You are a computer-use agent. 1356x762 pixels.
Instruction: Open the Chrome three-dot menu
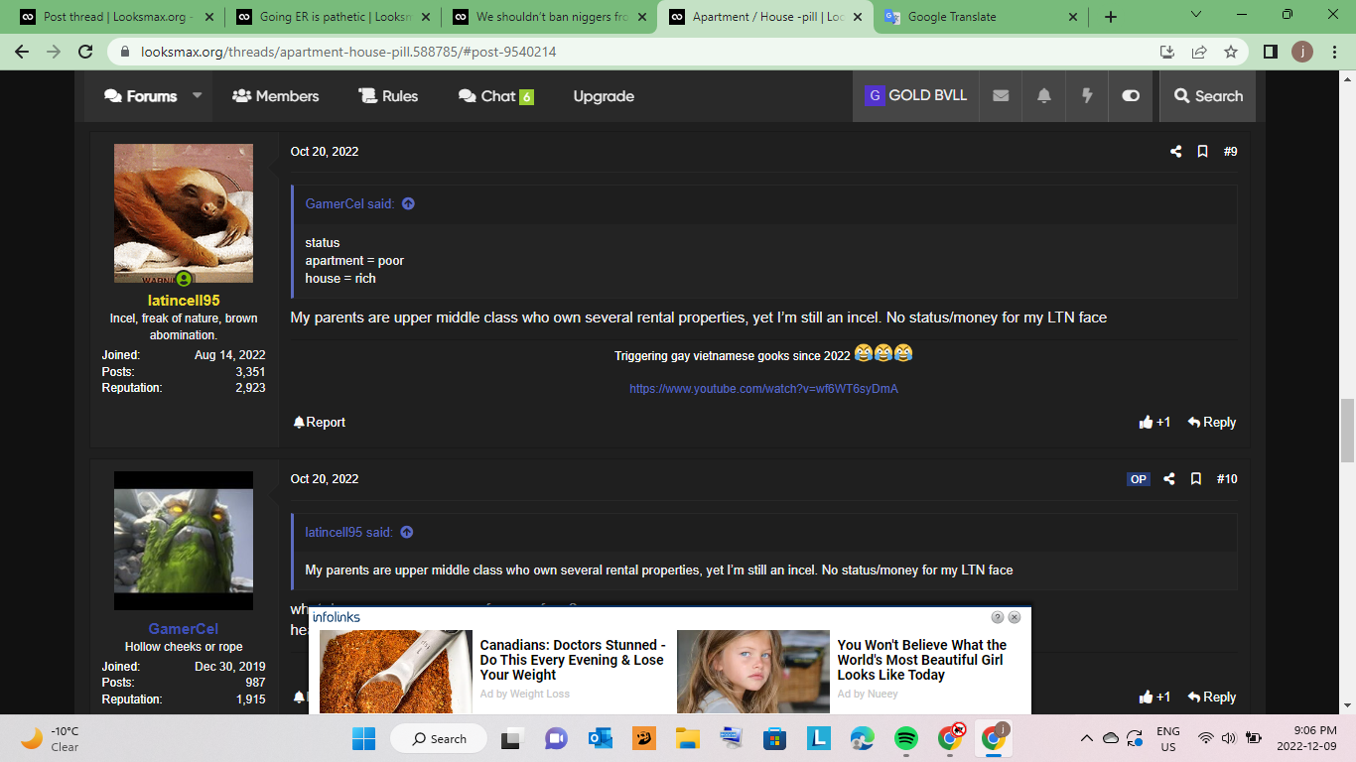pos(1334,52)
